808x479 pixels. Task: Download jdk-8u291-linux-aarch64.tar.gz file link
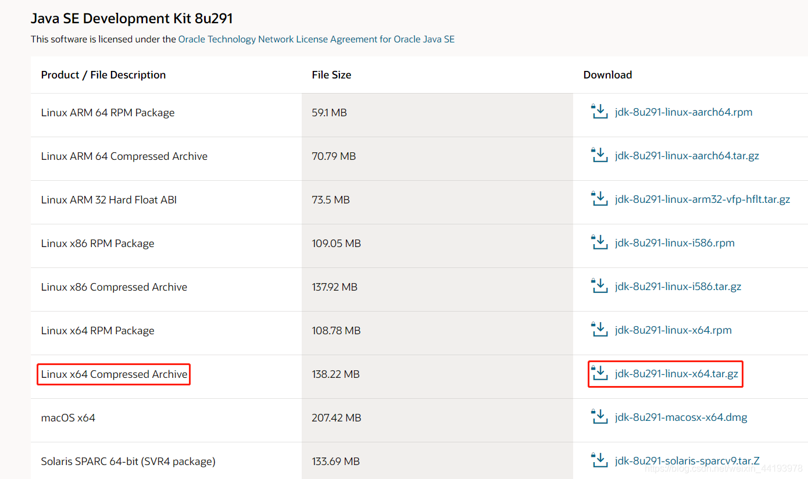[687, 156]
